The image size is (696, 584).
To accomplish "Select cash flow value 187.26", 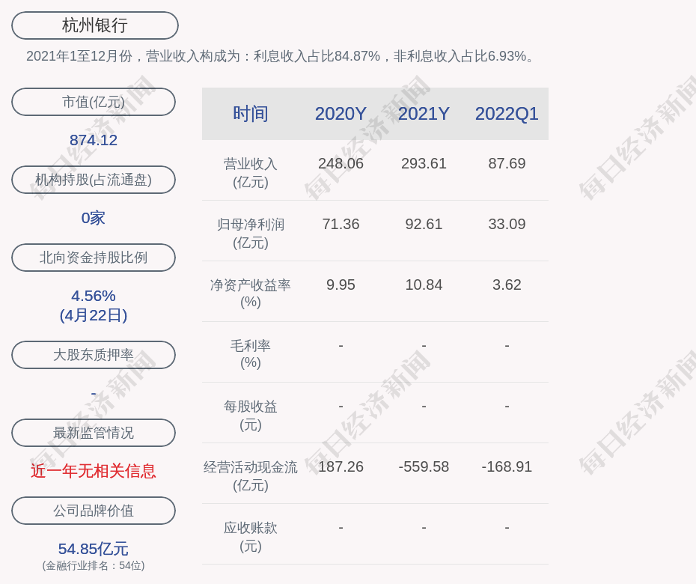I will (x=341, y=466).
